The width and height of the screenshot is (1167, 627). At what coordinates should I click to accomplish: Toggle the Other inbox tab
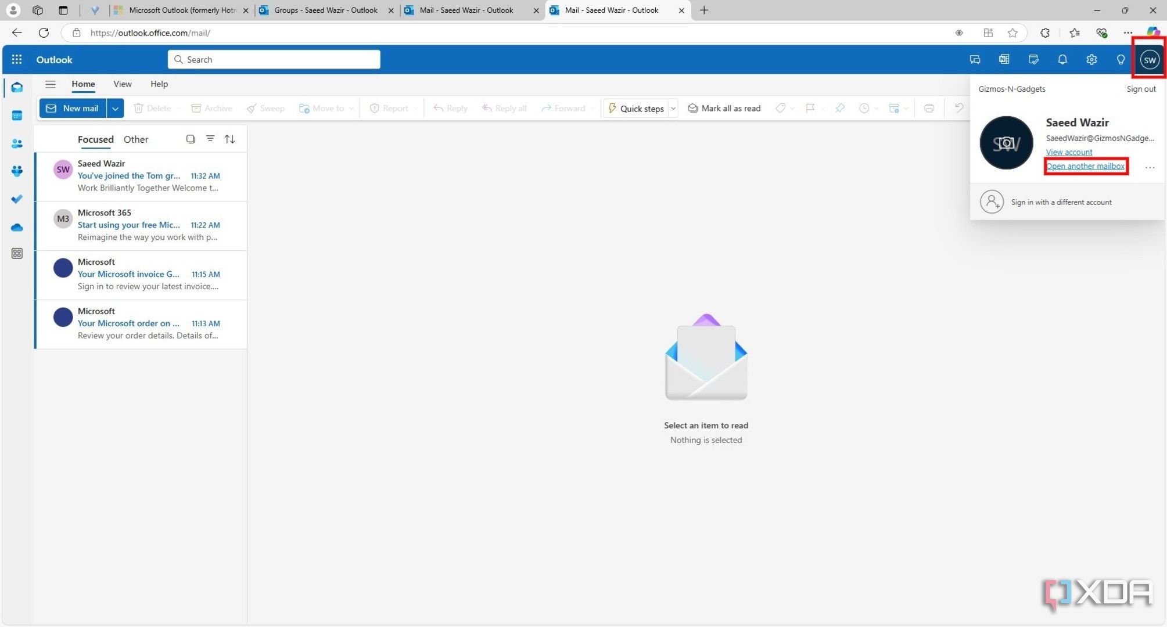click(136, 139)
